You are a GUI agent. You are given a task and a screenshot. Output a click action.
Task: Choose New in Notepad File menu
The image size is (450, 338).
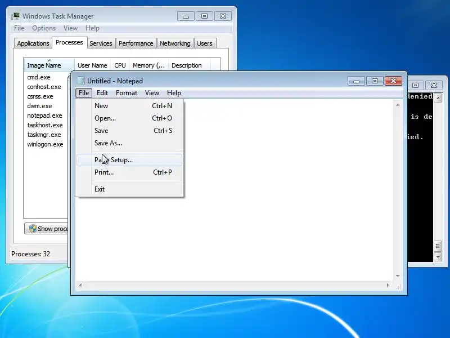tap(129, 106)
